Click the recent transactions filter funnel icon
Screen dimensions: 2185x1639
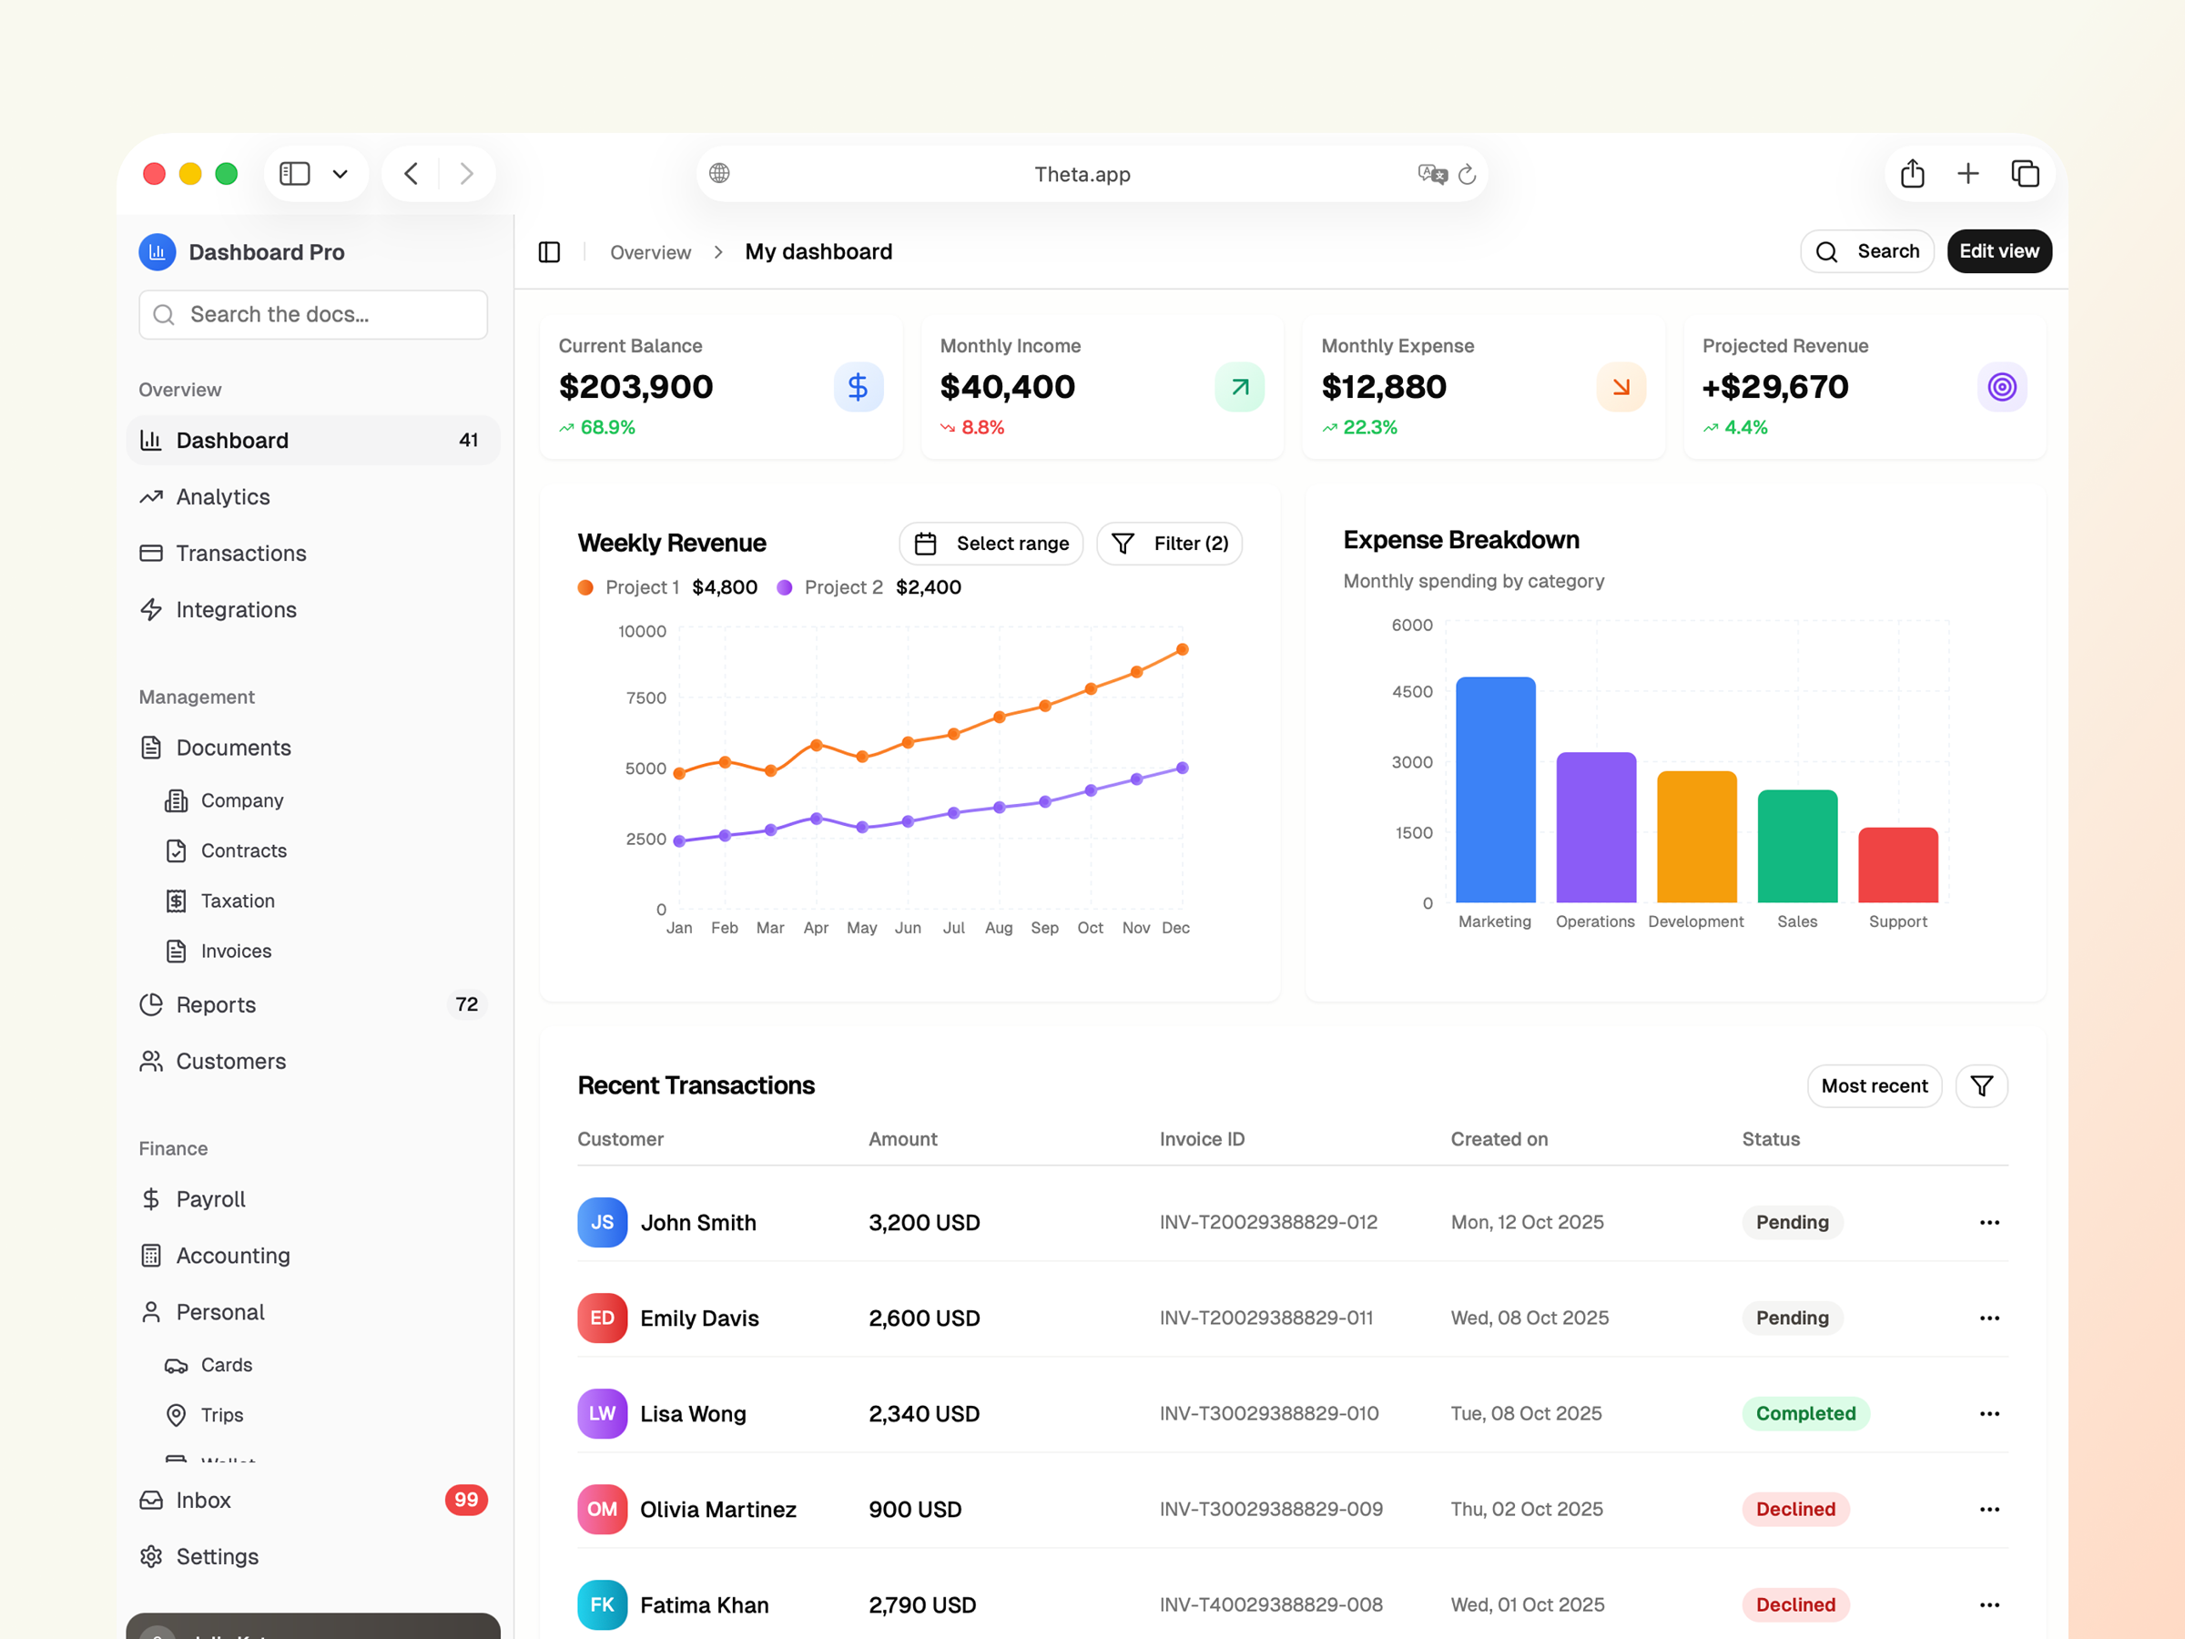pyautogui.click(x=1980, y=1085)
